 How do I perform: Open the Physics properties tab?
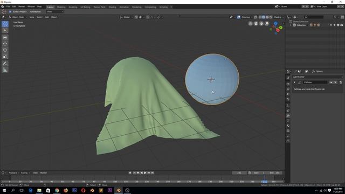[288, 141]
